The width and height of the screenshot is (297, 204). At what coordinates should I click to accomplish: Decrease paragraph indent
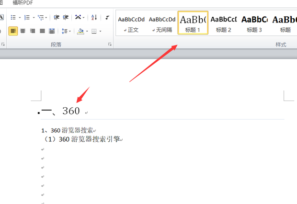57,18
